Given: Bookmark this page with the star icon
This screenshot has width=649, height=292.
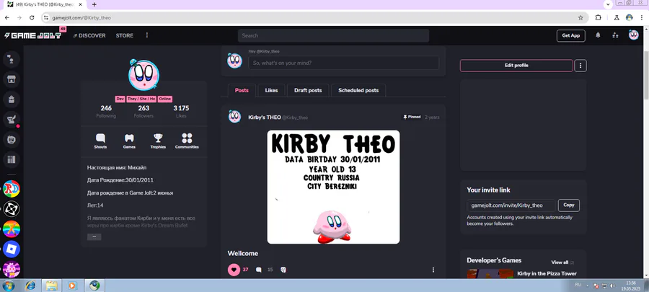Looking at the screenshot, I should click(x=580, y=18).
